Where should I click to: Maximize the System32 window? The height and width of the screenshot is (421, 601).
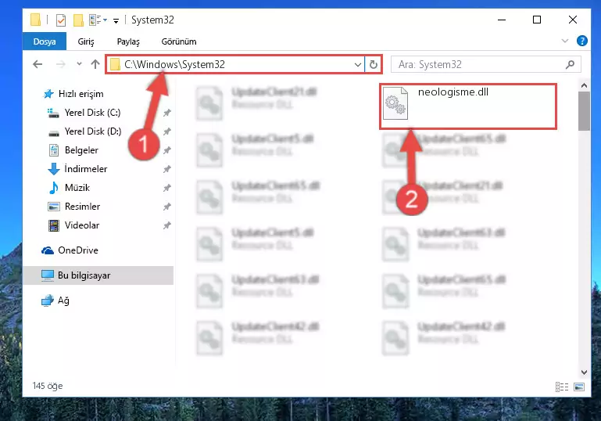(x=537, y=20)
